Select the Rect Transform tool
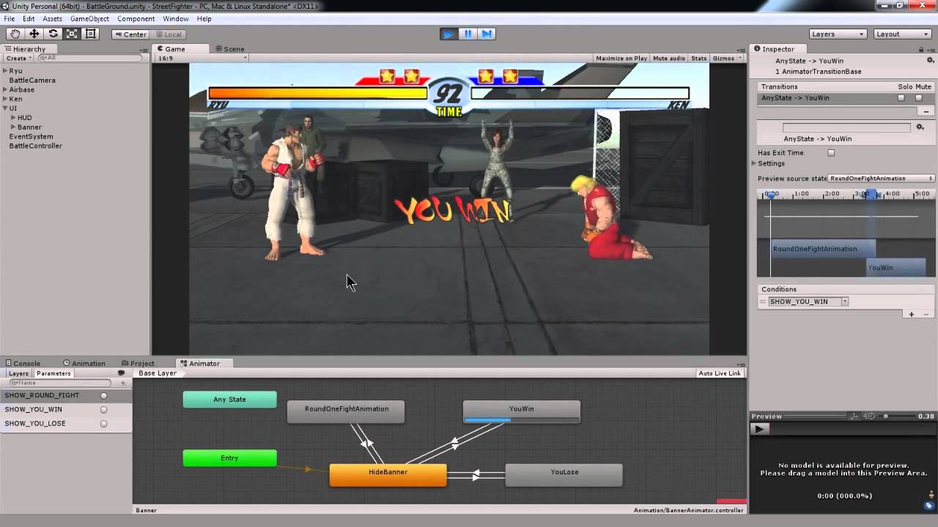Image resolution: width=938 pixels, height=527 pixels. (91, 34)
